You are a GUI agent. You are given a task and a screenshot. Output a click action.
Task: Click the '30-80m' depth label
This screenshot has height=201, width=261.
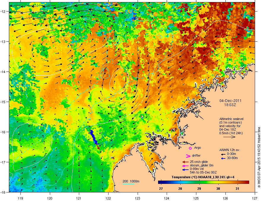click(232, 158)
